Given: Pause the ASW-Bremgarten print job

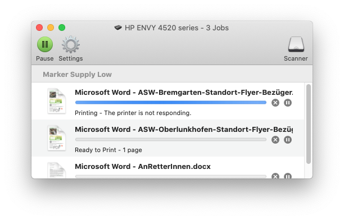Looking at the screenshot, I should (288, 103).
